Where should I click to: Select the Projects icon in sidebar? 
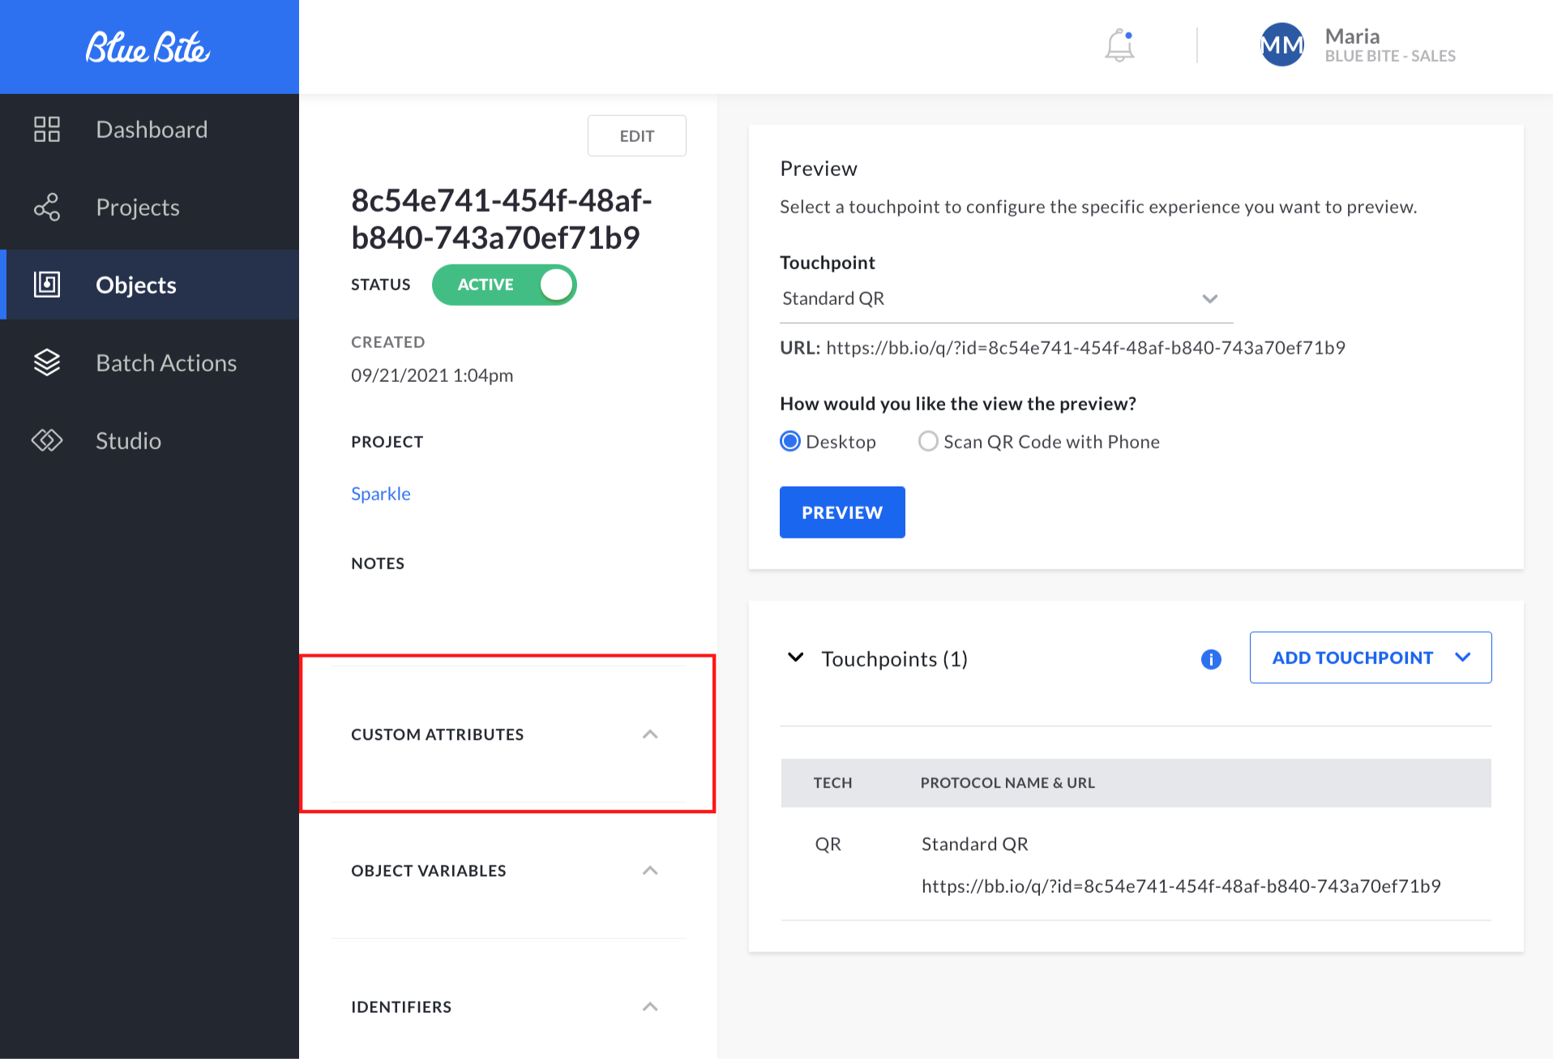click(46, 207)
